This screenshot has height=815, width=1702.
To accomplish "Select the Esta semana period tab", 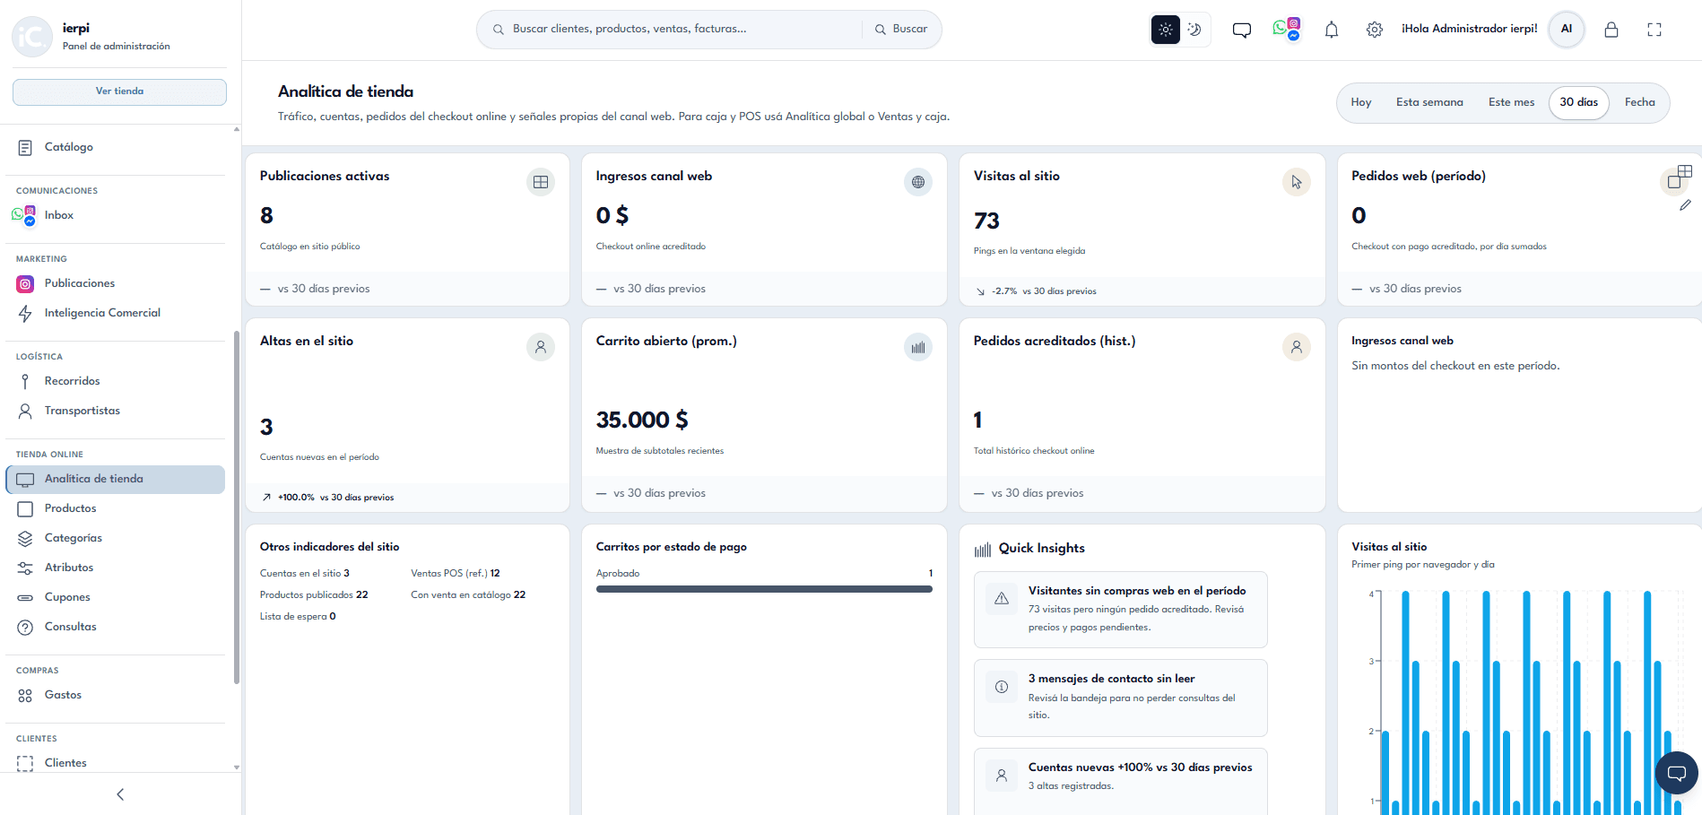I will (x=1429, y=102).
